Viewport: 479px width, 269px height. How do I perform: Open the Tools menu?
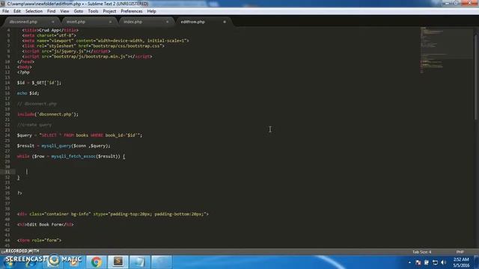pos(93,11)
